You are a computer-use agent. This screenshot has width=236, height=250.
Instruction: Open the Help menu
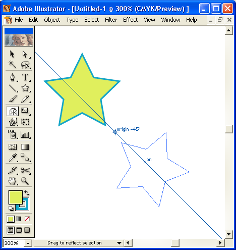click(x=192, y=20)
